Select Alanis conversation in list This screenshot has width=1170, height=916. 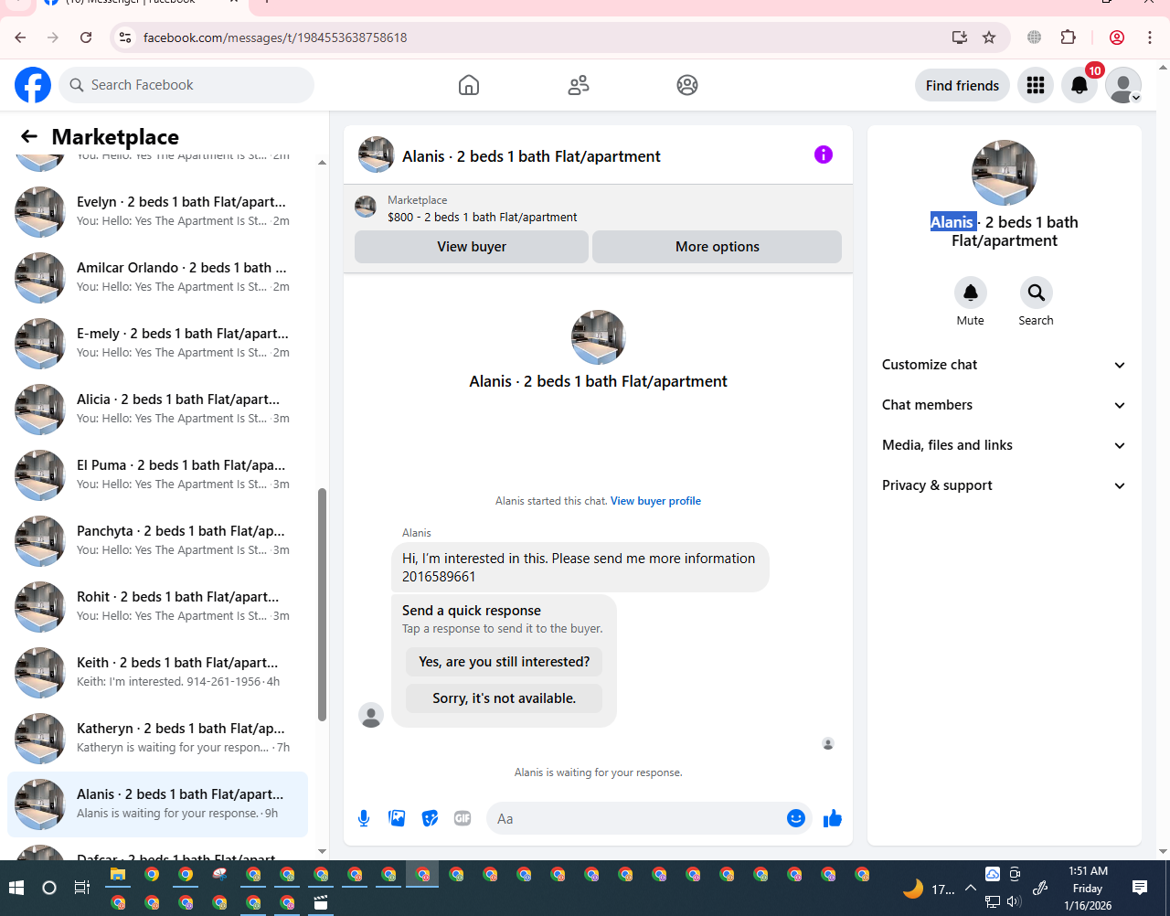click(157, 804)
